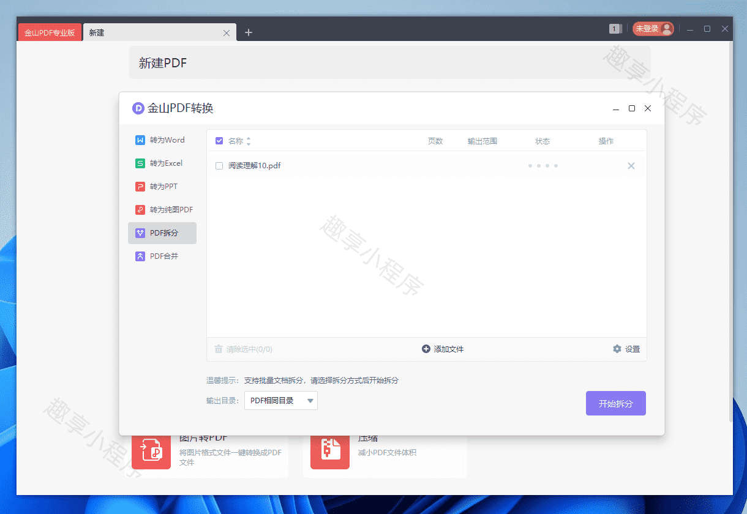Maximize the main 金山PDF window
Viewport: 747px width, 514px height.
click(707, 29)
